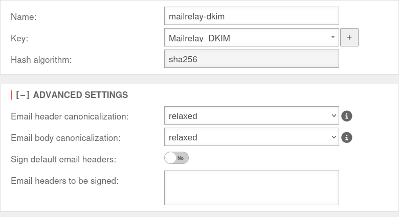Screen dimensions: 399x217
Task: Collapse the Advanced Settings section via the minus bracket
Action: [23, 95]
